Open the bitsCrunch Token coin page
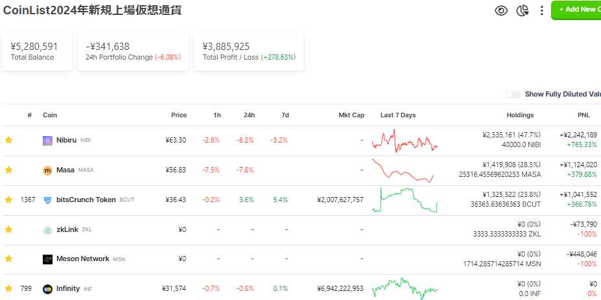This screenshot has width=601, height=300. tap(86, 200)
